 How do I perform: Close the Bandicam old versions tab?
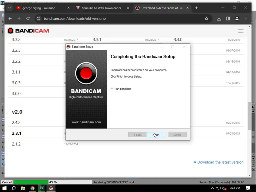pos(187,8)
